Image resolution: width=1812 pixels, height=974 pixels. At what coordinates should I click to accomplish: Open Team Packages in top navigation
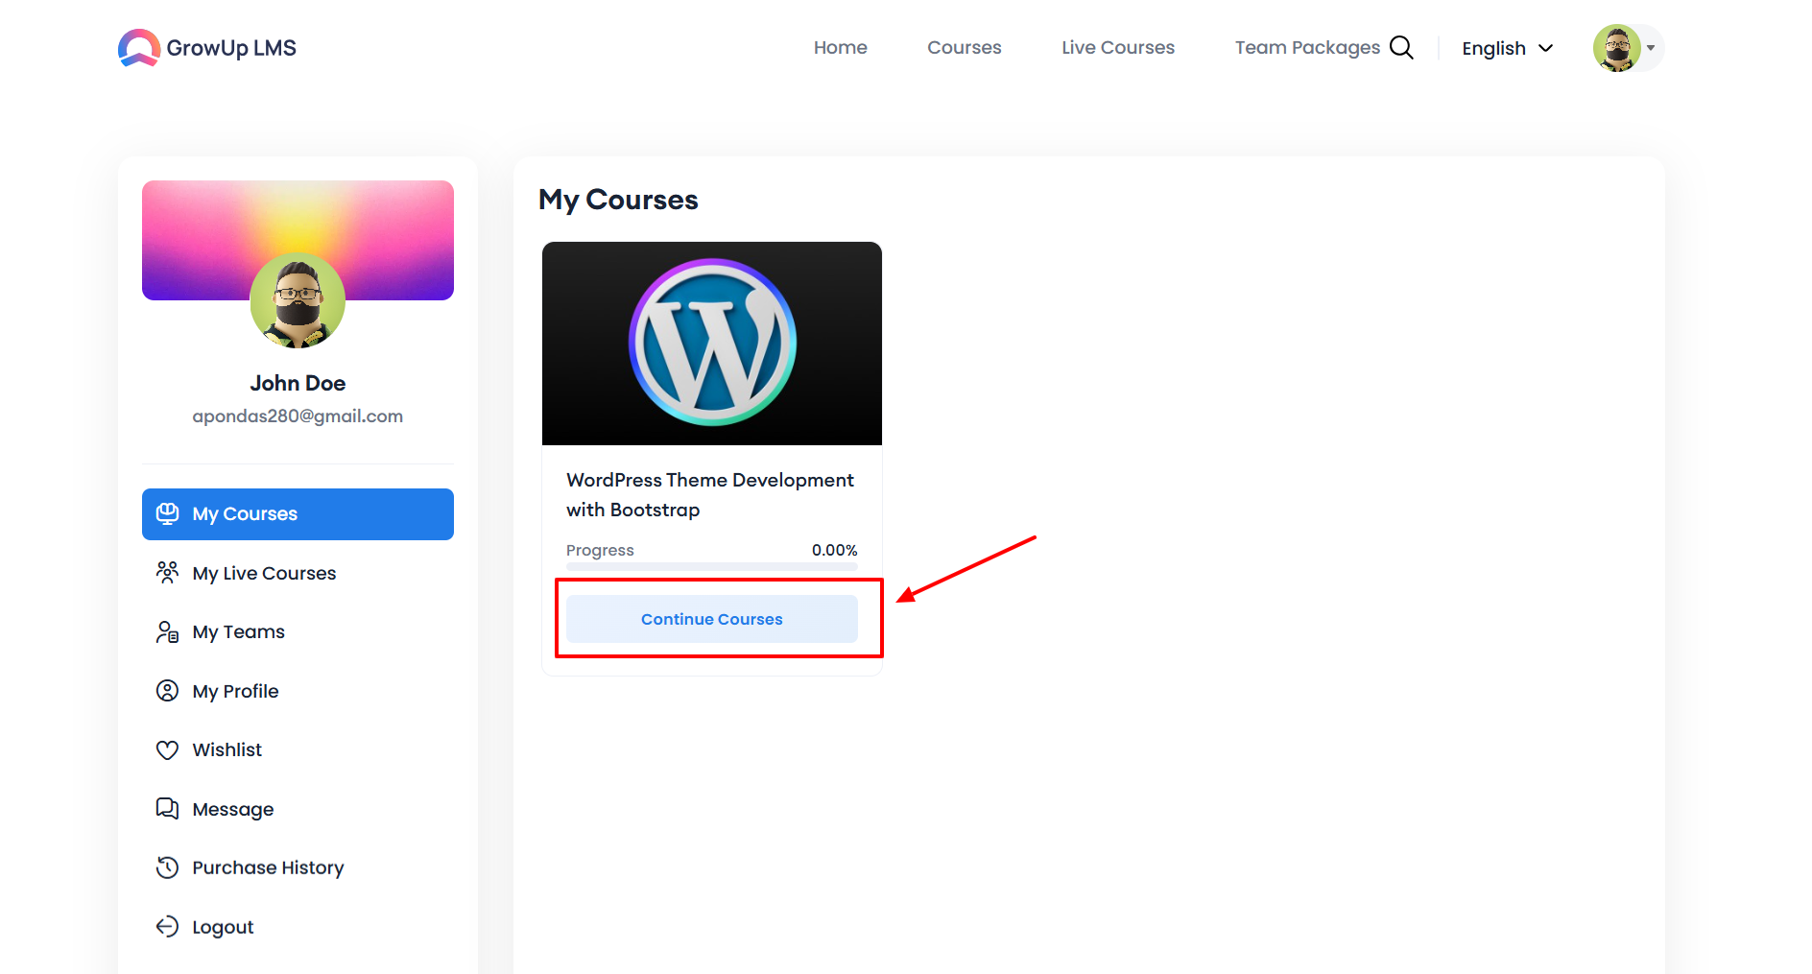coord(1307,47)
